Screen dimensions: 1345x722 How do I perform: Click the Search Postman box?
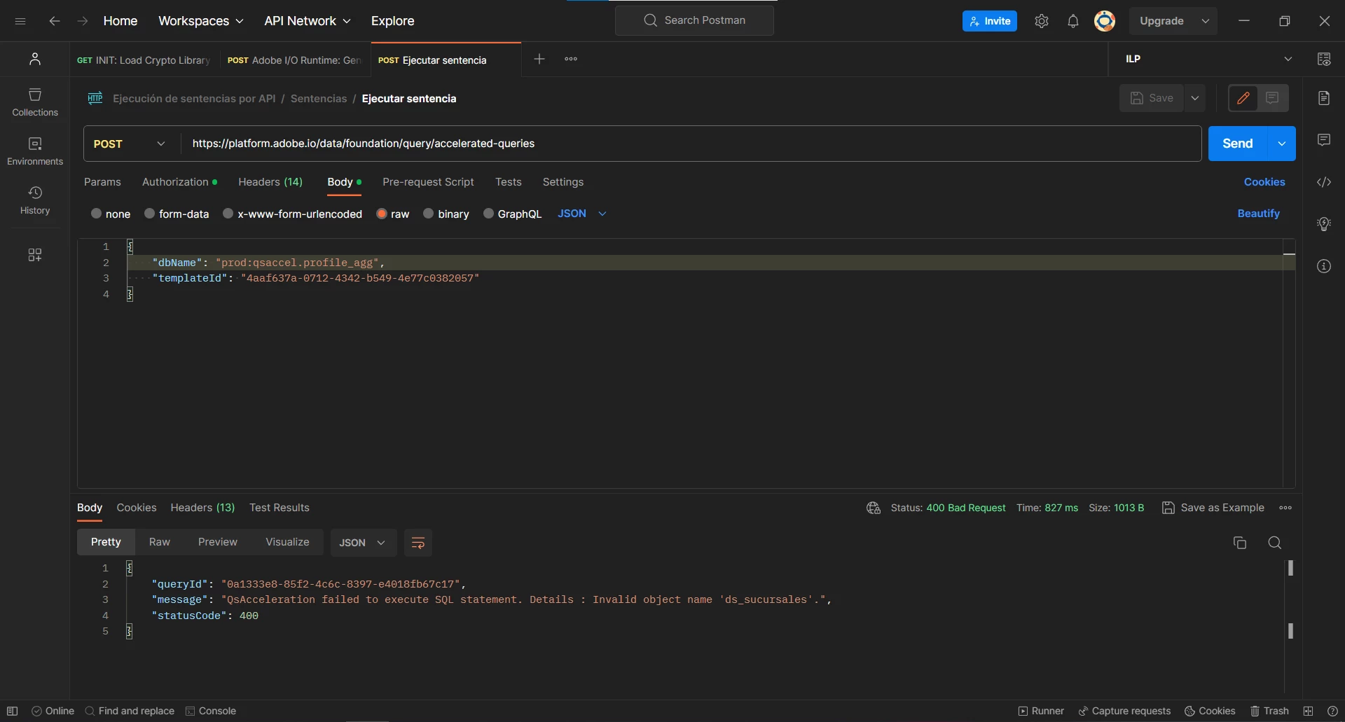[x=694, y=20]
